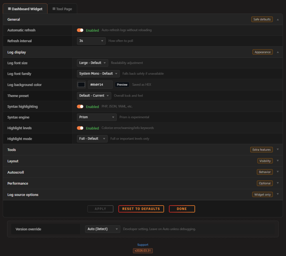Click the Behavior badge on Autoscroll
This screenshot has height=256, width=286.
(265, 172)
